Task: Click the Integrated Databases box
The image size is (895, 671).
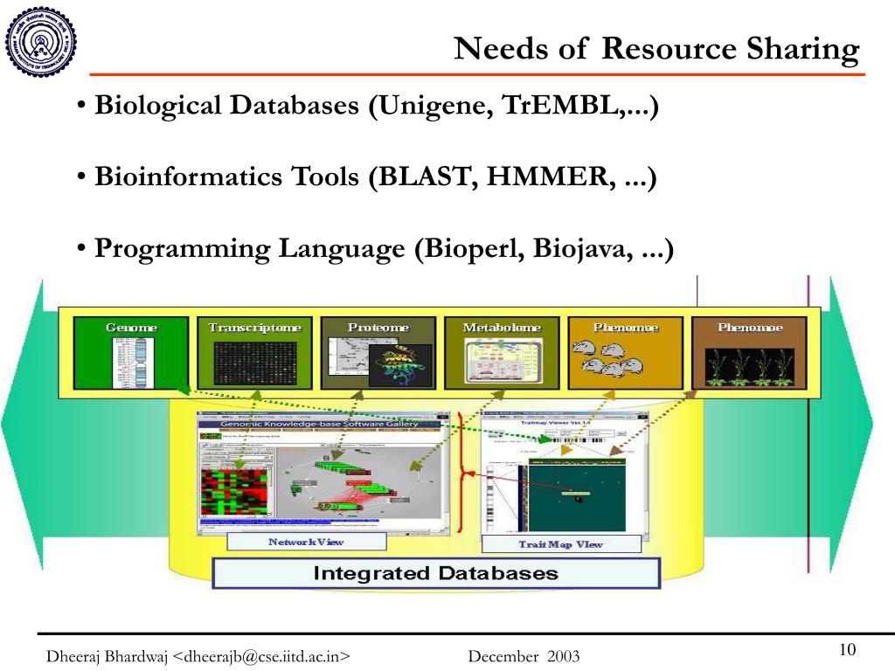Action: pyautogui.click(x=436, y=573)
